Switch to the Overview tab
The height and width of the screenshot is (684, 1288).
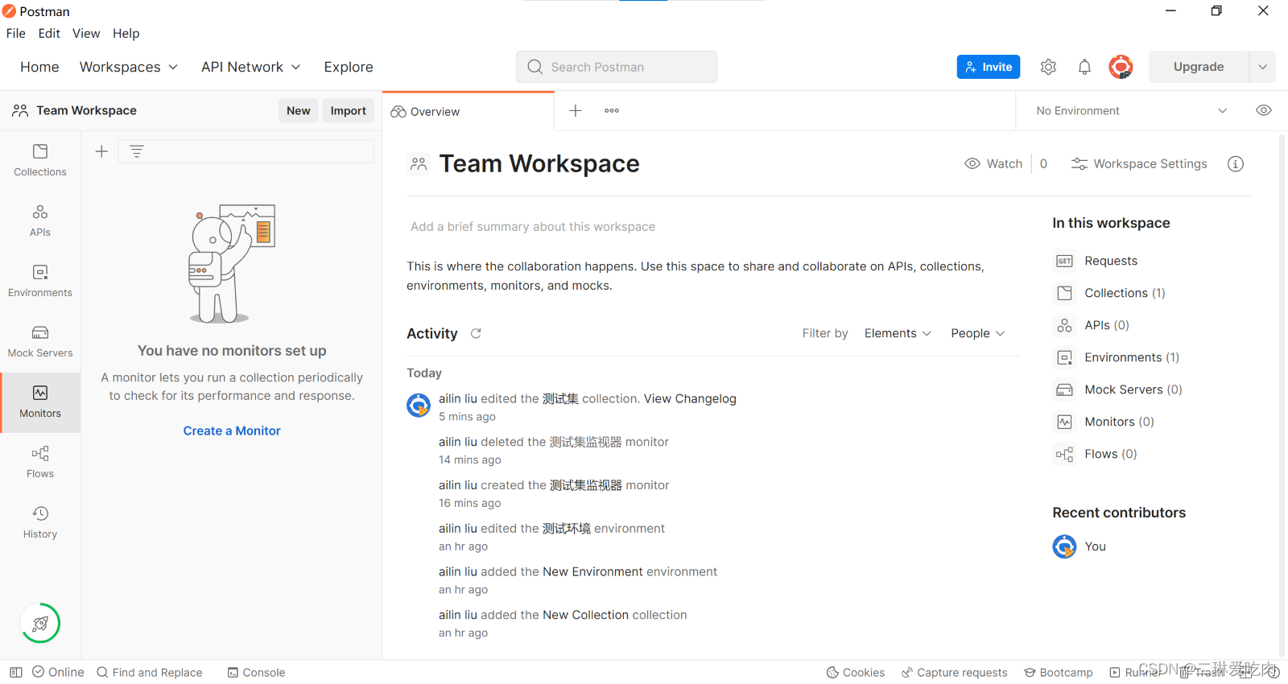468,111
